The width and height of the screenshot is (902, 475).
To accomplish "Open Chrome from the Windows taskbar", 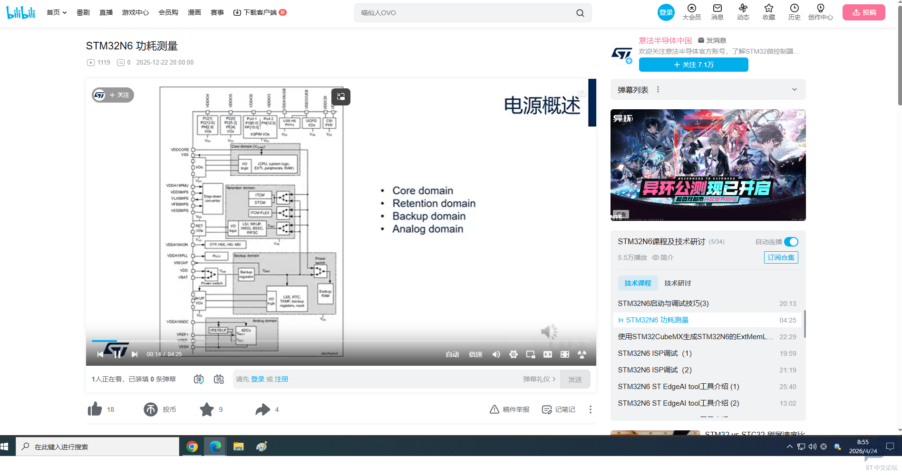I will (192, 446).
